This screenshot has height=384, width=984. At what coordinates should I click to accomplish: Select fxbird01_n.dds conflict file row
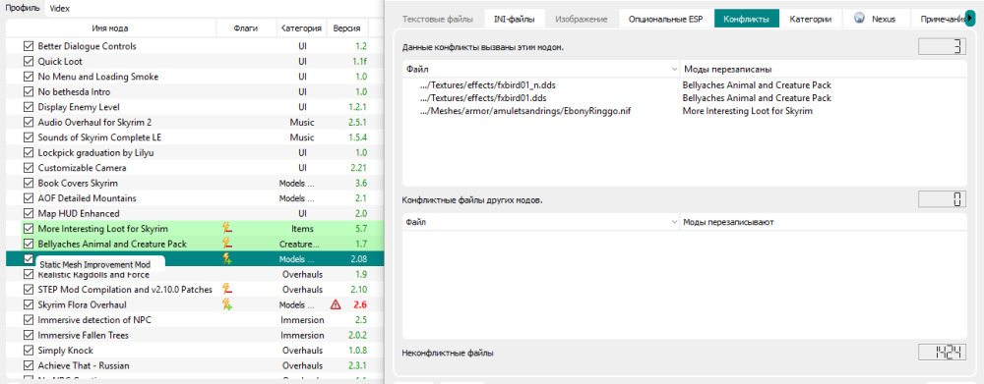tap(684, 84)
